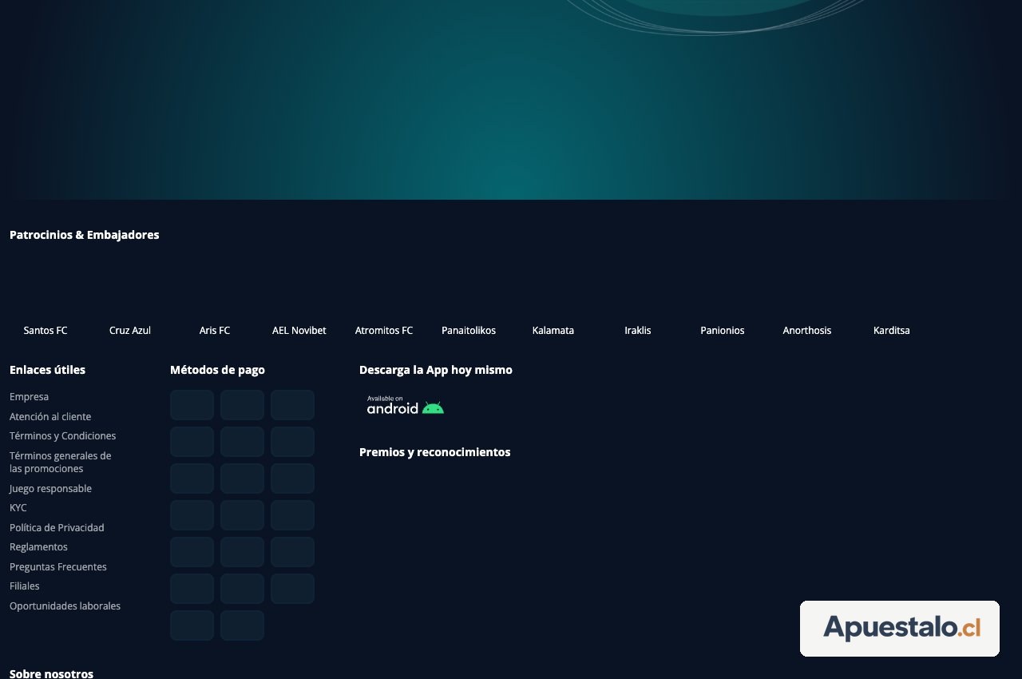View Términos generales de las promociones
The image size is (1022, 679).
(x=61, y=463)
